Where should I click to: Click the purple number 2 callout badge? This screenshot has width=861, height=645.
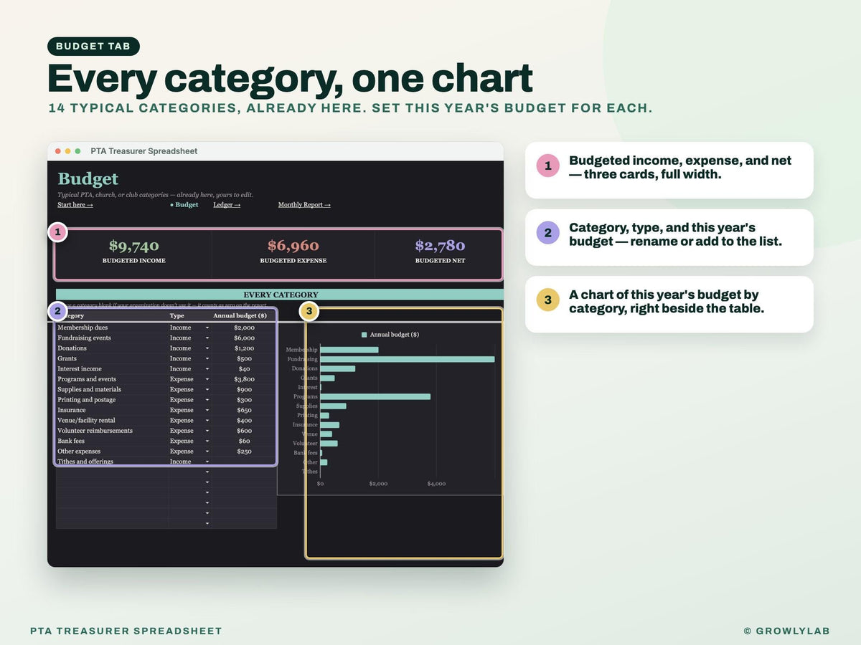coord(58,310)
